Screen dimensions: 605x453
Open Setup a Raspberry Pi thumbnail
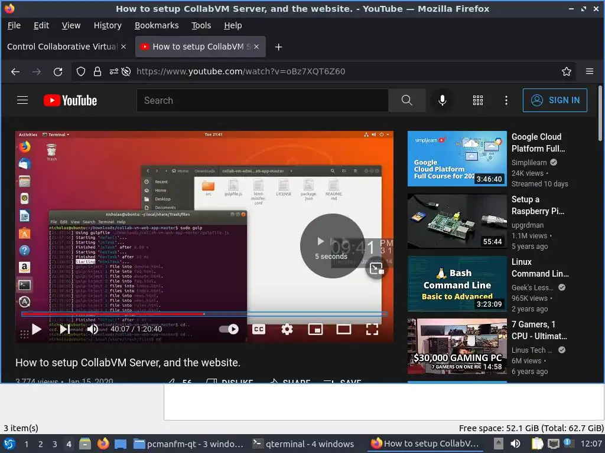(x=457, y=221)
